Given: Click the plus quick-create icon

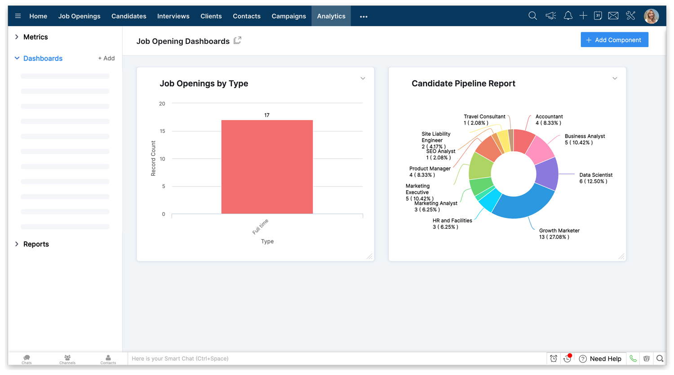Looking at the screenshot, I should pyautogui.click(x=583, y=16).
